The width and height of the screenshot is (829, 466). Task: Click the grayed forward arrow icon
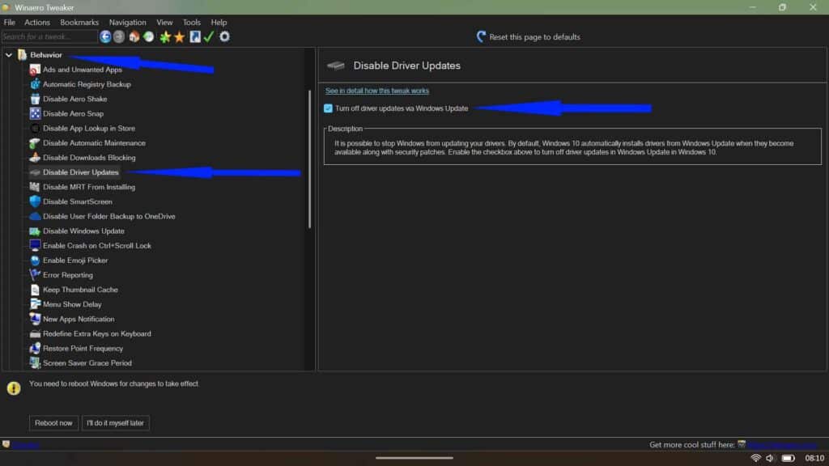[x=119, y=36]
